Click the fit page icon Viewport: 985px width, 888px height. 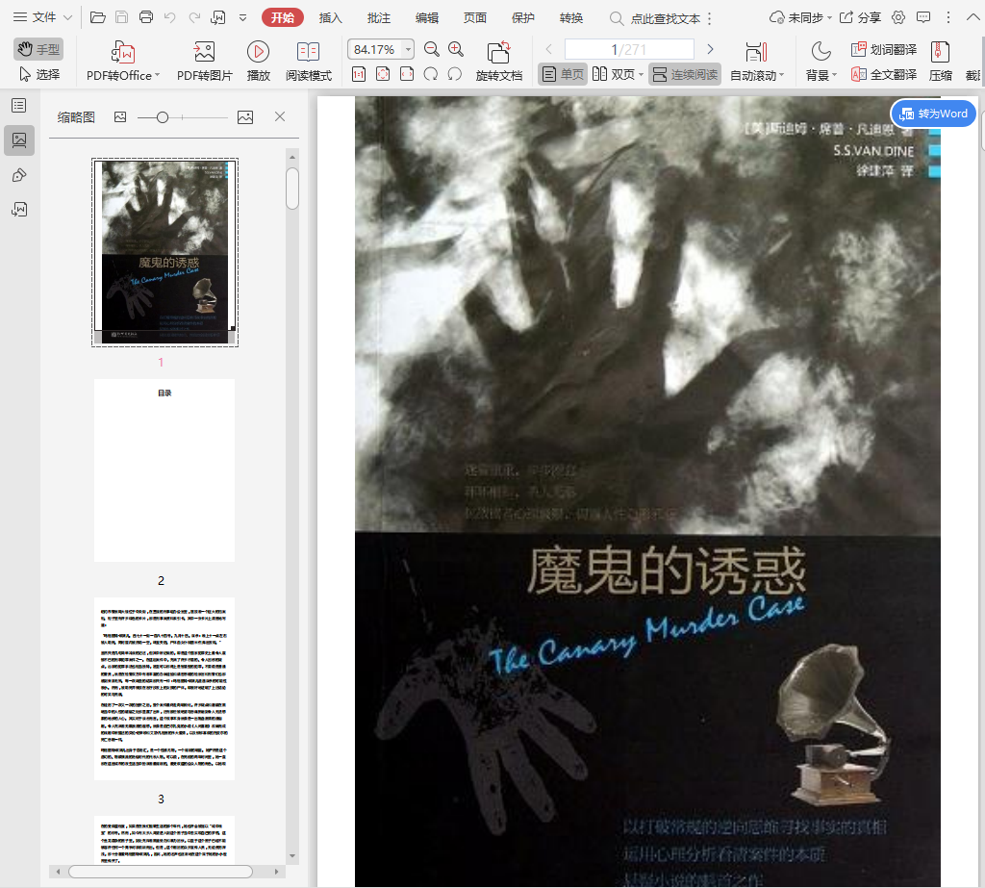383,74
